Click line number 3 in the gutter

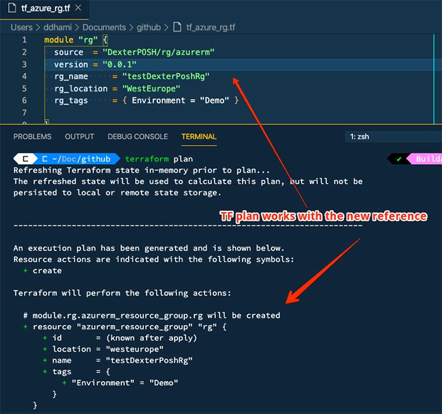click(24, 64)
